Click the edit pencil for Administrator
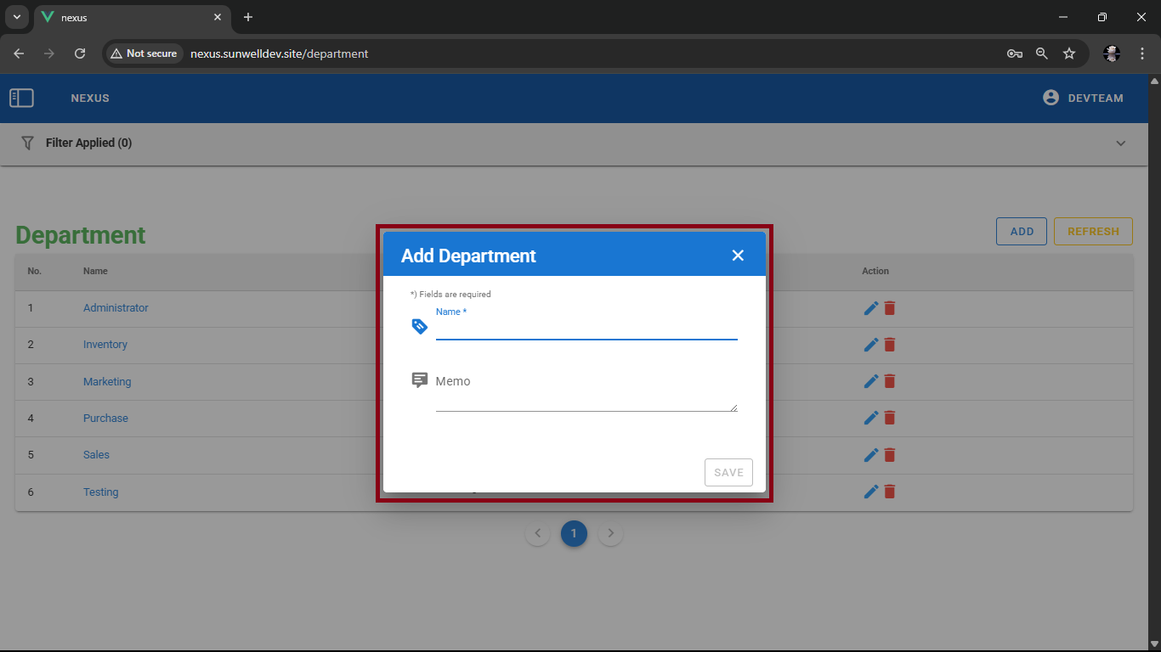The image size is (1161, 652). point(870,308)
